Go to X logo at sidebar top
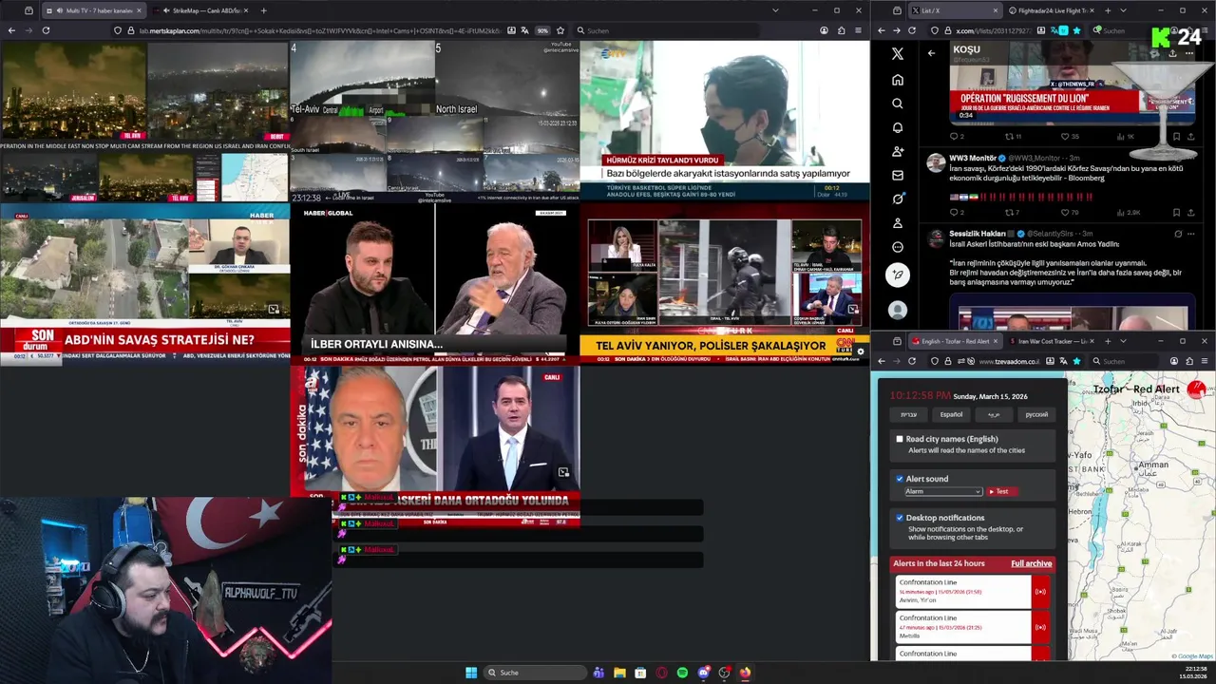This screenshot has width=1216, height=684. [x=898, y=54]
